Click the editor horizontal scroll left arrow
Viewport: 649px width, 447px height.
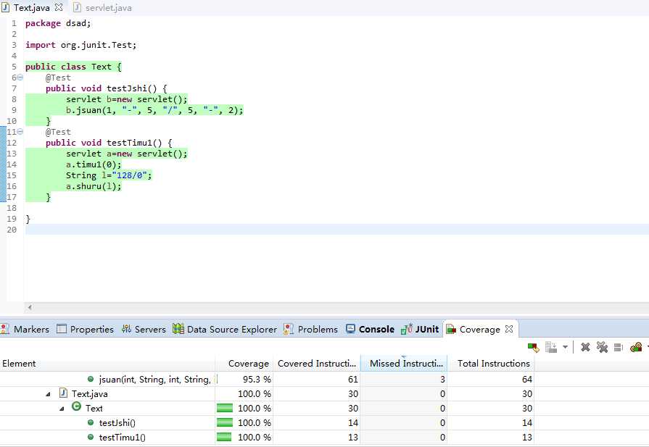pos(30,307)
